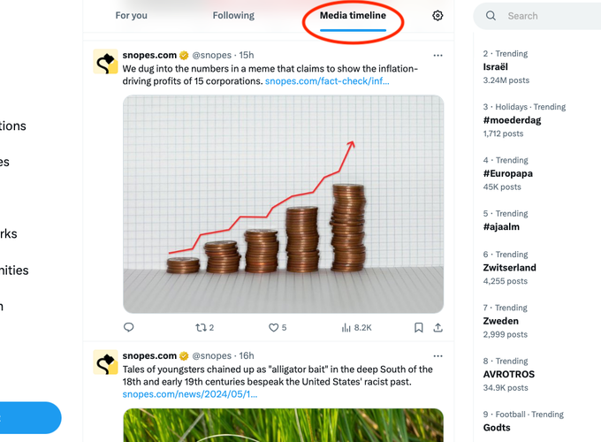This screenshot has width=601, height=442.
Task: Click snopes avatar on 16h post
Action: click(105, 362)
